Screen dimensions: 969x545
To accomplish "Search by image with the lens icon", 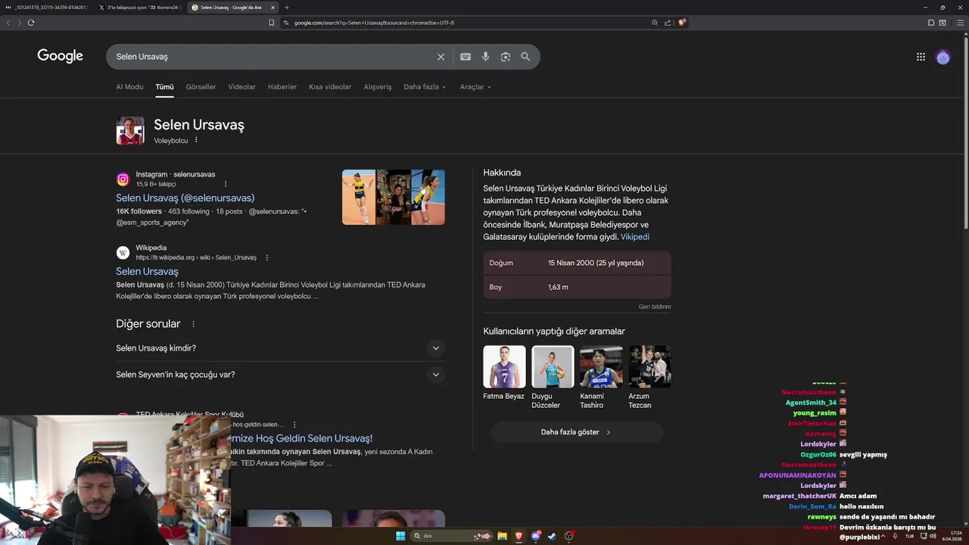I will 506,57.
